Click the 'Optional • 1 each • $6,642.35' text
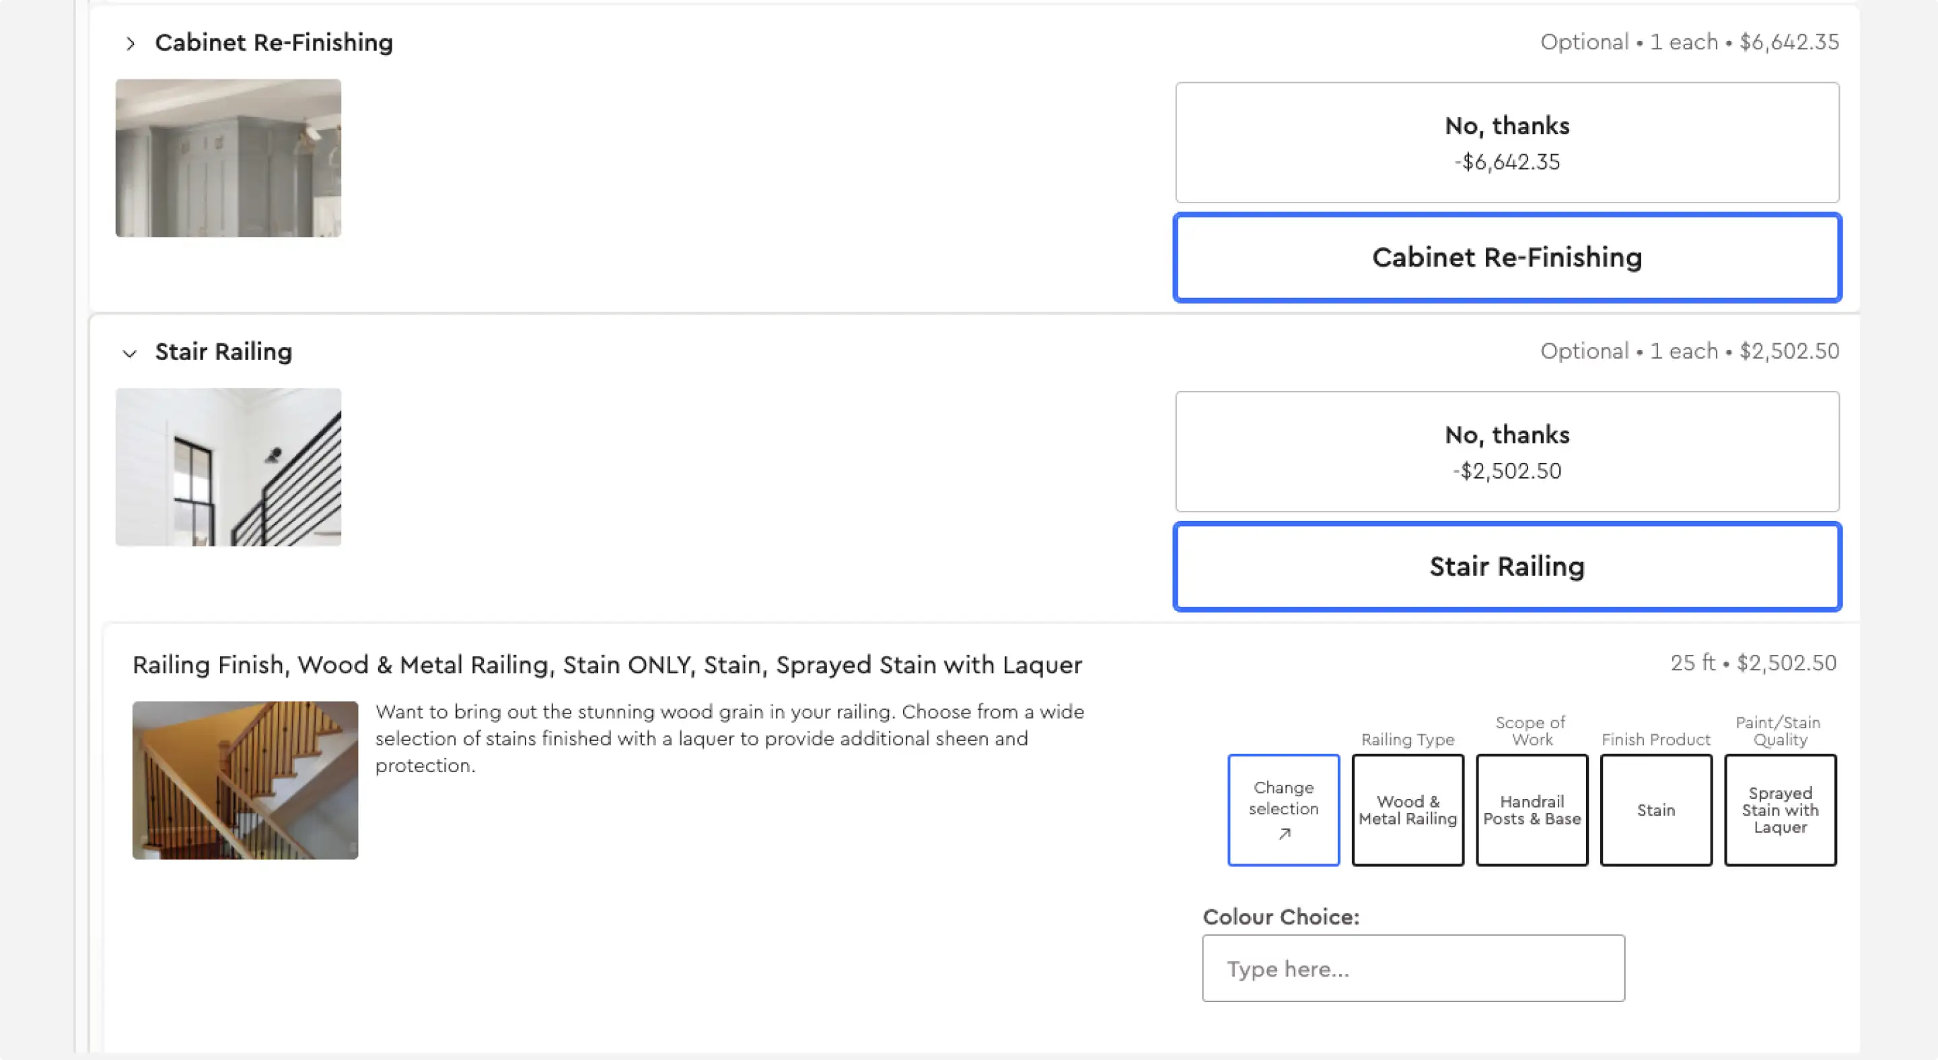Image resolution: width=1938 pixels, height=1060 pixels. tap(1690, 42)
